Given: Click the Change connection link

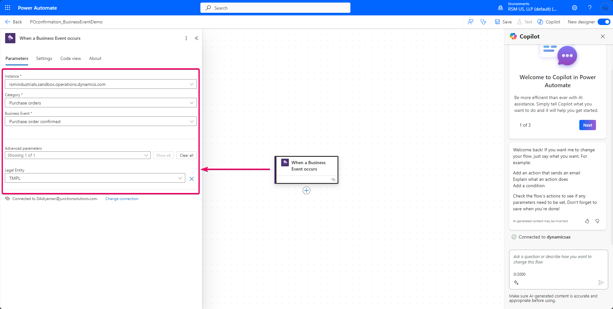Looking at the screenshot, I should [x=122, y=199].
